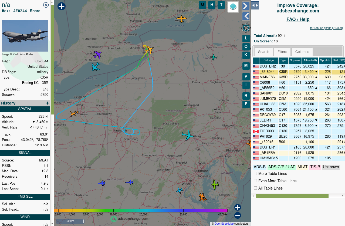This screenshot has width=345, height=226.
Task: Click the Share link for Hex AE0244
Action: click(35, 11)
